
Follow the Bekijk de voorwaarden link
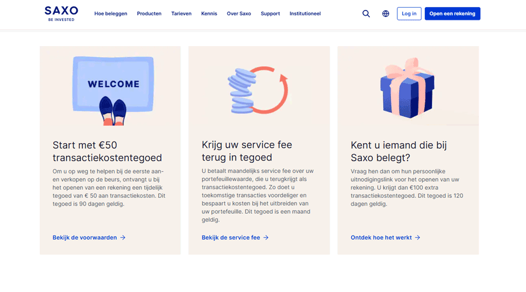(x=85, y=238)
